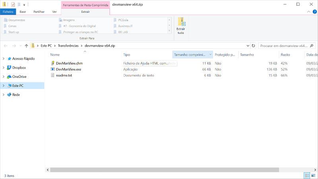Click devmanview-x64.zip in the breadcrumb
This screenshot has height=179, width=318.
100,46
